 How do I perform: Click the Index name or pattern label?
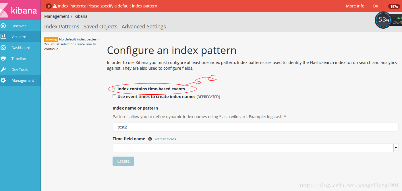click(x=135, y=108)
